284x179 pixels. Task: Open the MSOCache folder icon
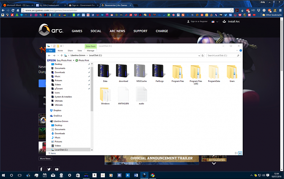pos(140,71)
